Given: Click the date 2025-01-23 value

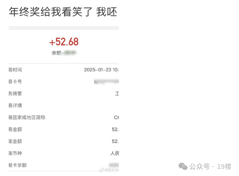Looking at the screenshot, I should tap(101, 70).
